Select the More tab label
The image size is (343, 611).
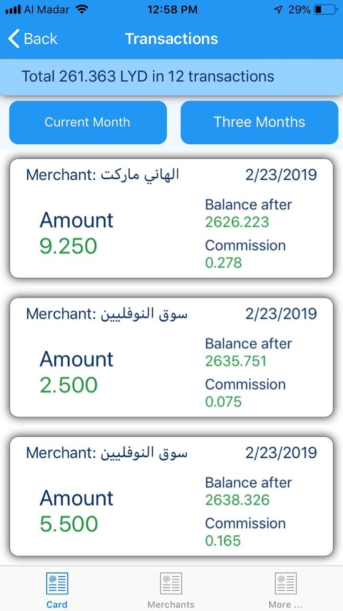285,604
